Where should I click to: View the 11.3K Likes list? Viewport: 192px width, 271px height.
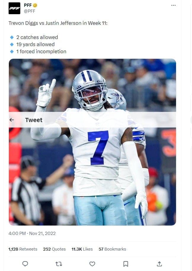point(82,249)
